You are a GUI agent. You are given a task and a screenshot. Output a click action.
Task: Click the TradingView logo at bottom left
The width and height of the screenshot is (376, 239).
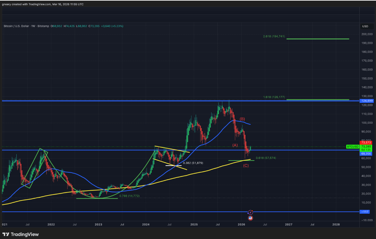tap(21, 235)
